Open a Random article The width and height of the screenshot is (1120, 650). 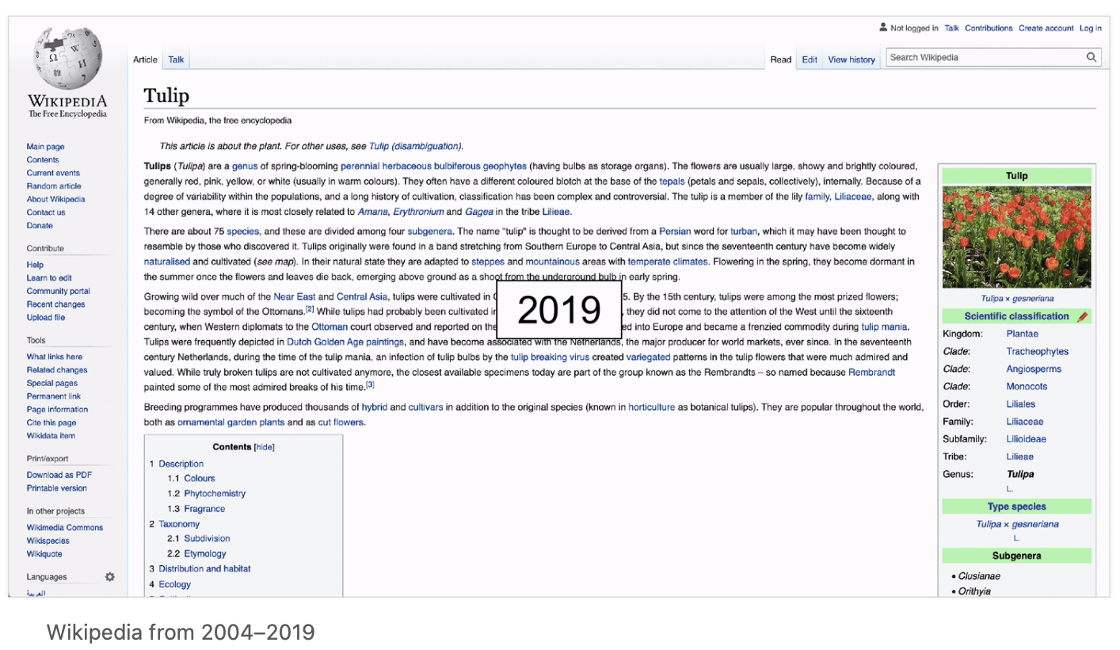tap(54, 186)
